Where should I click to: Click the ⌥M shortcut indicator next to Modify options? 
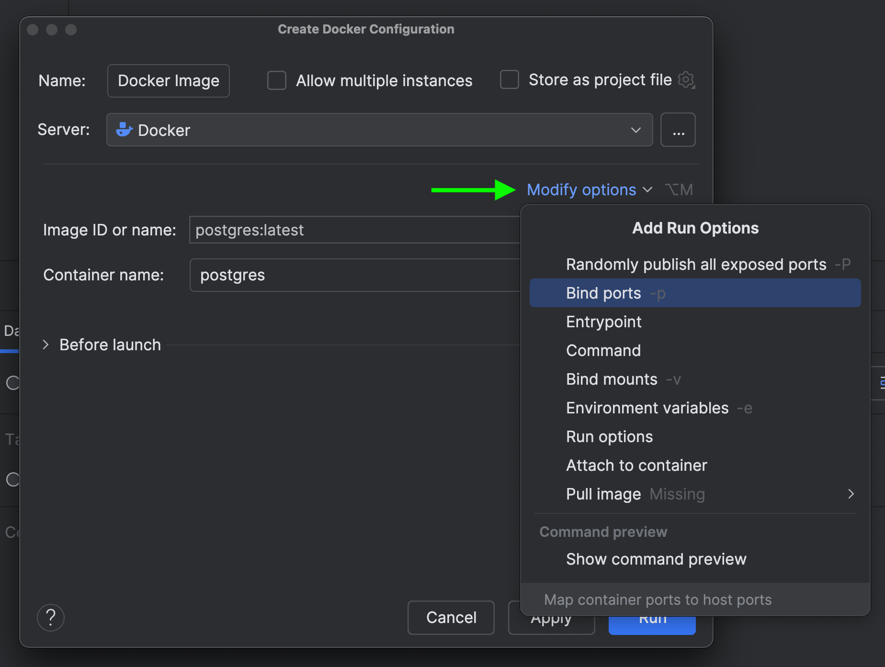pyautogui.click(x=679, y=189)
